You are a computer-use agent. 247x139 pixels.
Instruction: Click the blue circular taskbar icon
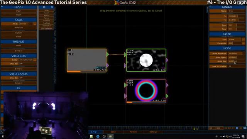coord(98,136)
